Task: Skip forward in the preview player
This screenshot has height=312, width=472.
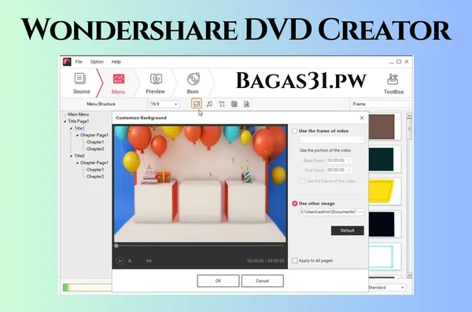Action: click(x=149, y=261)
